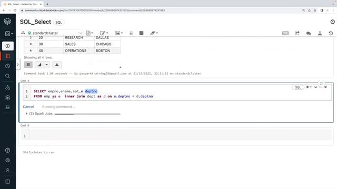Click the clock icon beside notebook title
Image resolution: width=337 pixels, height=189 pixels.
click(x=332, y=22)
